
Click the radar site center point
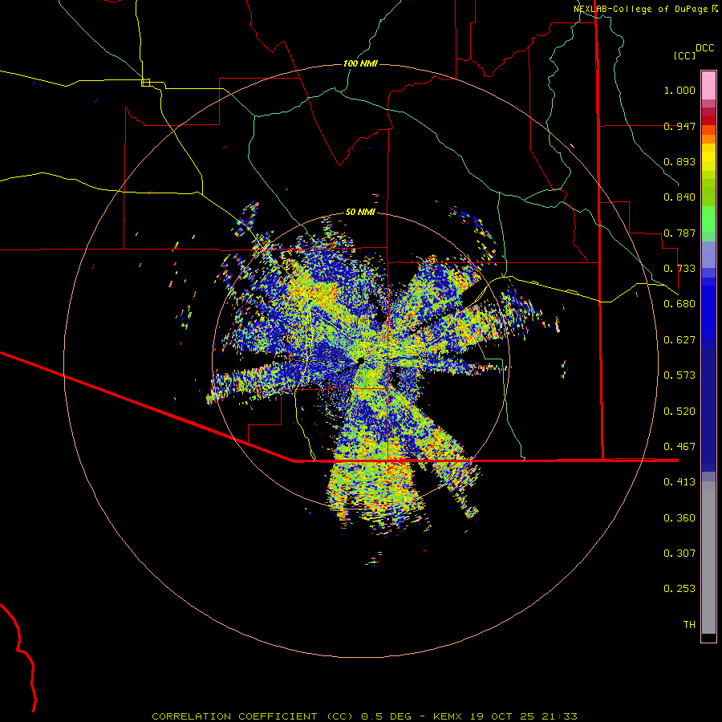361,359
